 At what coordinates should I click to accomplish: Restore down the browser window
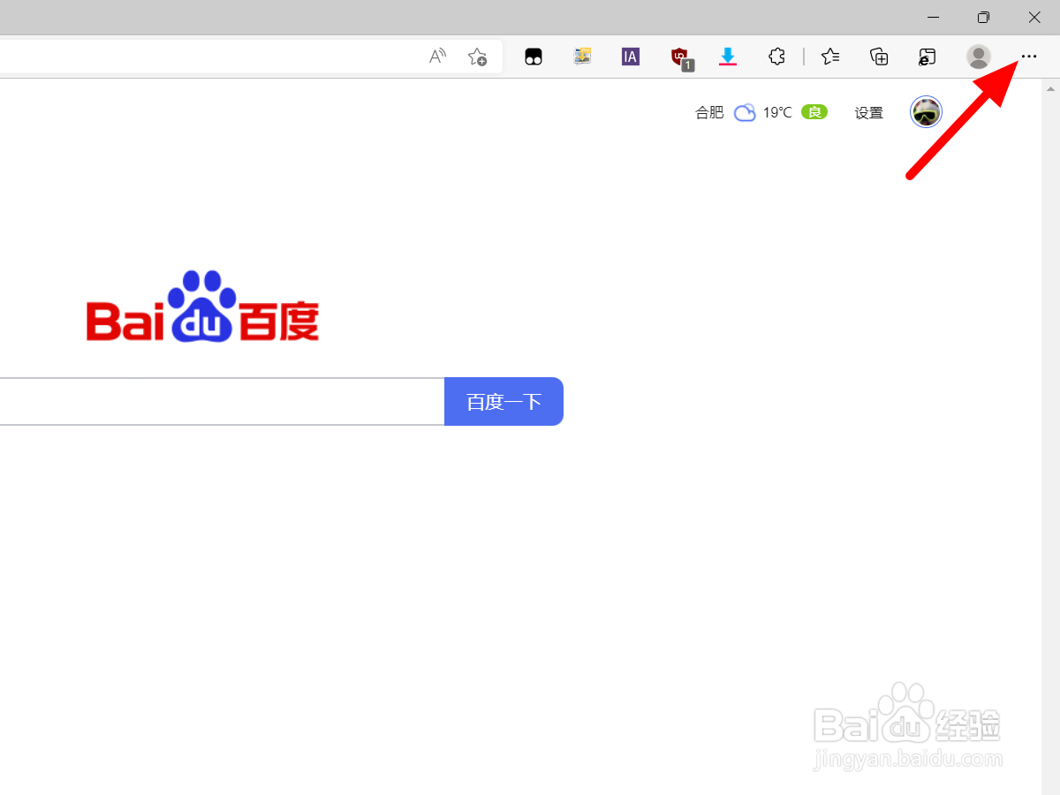tap(983, 17)
